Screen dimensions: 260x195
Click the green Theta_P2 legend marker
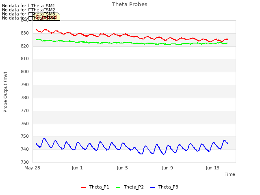tap(118, 188)
